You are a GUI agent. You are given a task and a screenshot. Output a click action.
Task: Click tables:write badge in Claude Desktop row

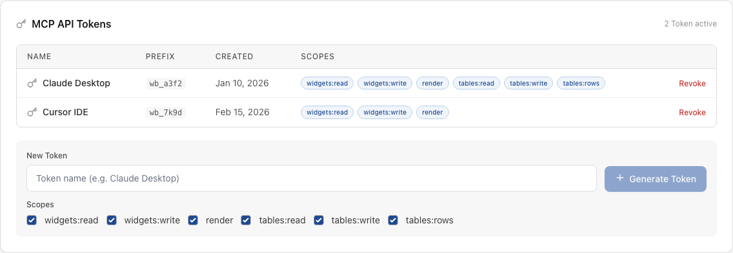(x=528, y=84)
